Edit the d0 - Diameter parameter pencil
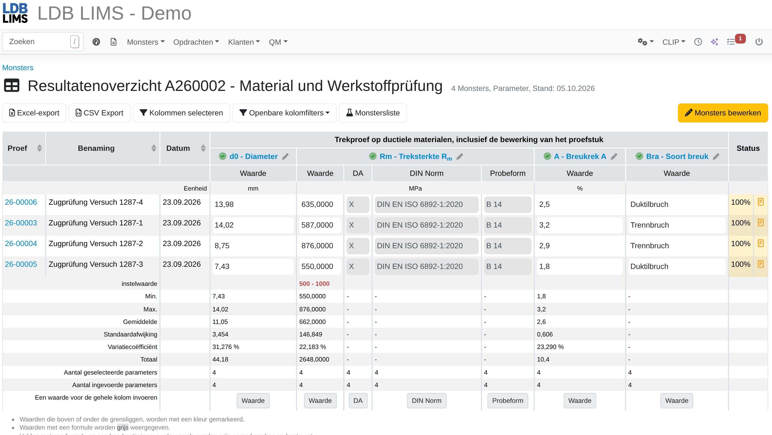The height and width of the screenshot is (435, 772). (285, 157)
